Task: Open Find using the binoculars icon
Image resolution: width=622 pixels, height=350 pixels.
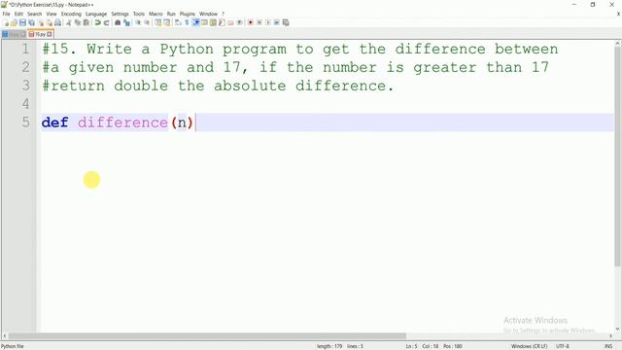Action: click(x=118, y=22)
